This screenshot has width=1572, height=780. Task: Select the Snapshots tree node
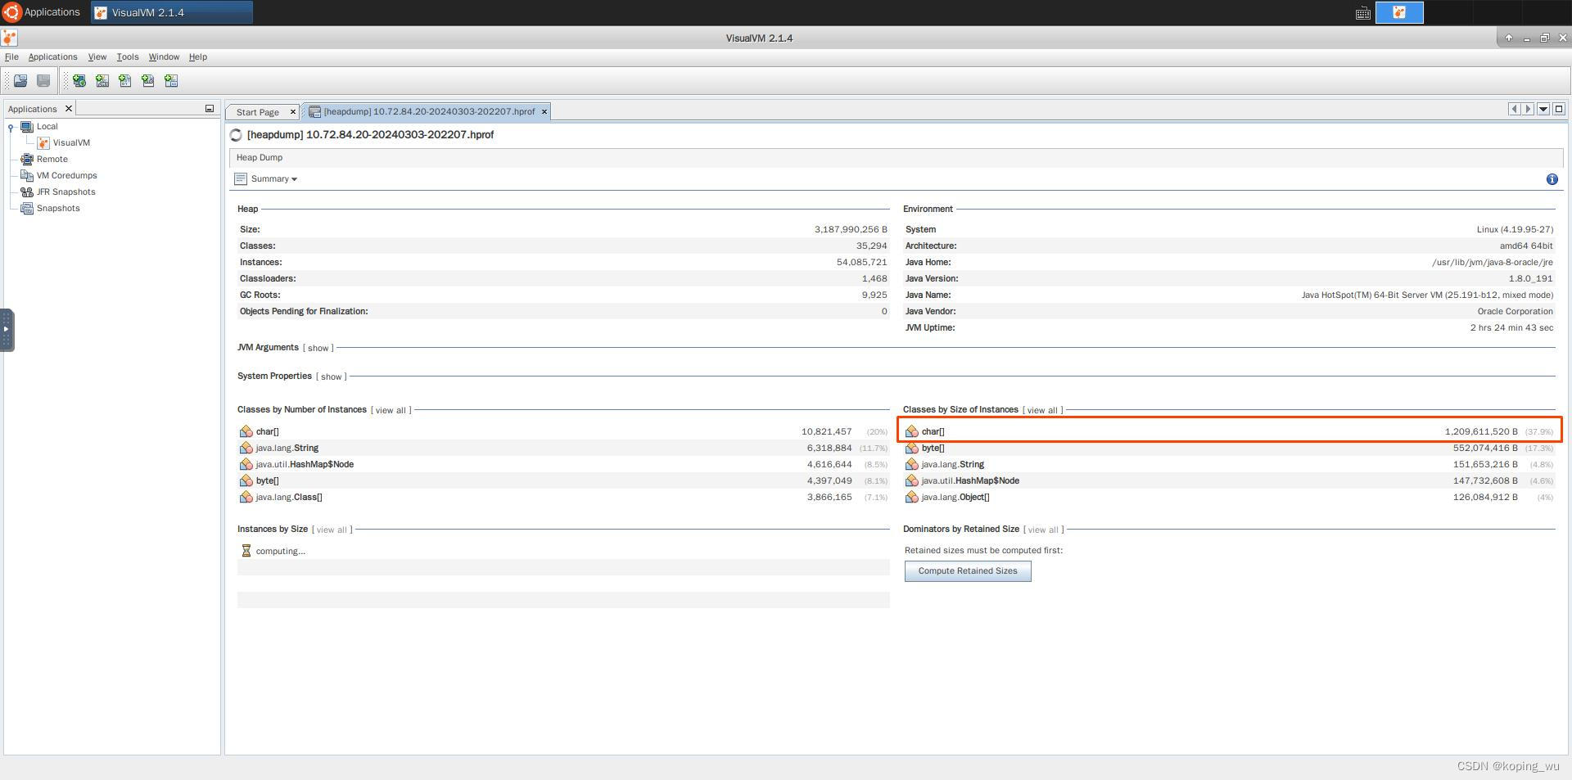coord(58,208)
